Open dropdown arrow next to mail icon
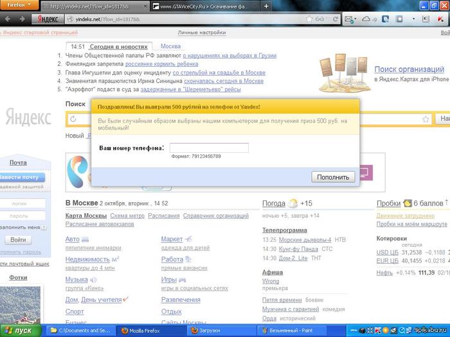 pyautogui.click(x=355, y=19)
